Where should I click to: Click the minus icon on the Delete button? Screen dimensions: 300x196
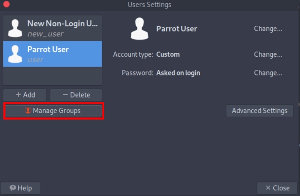65,95
